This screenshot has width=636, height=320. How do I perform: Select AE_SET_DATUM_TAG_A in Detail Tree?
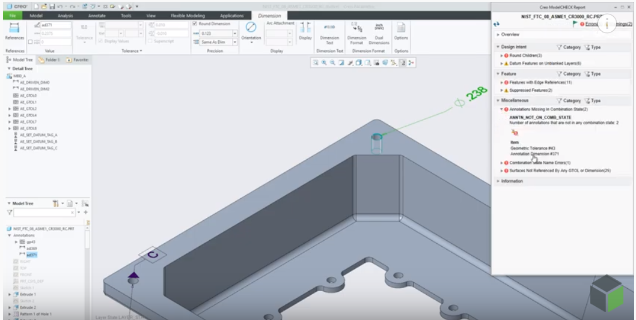[39, 135]
